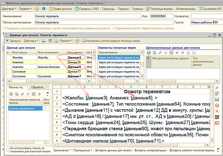Click the Наименование input field
223x156 pixels.
[88, 16]
